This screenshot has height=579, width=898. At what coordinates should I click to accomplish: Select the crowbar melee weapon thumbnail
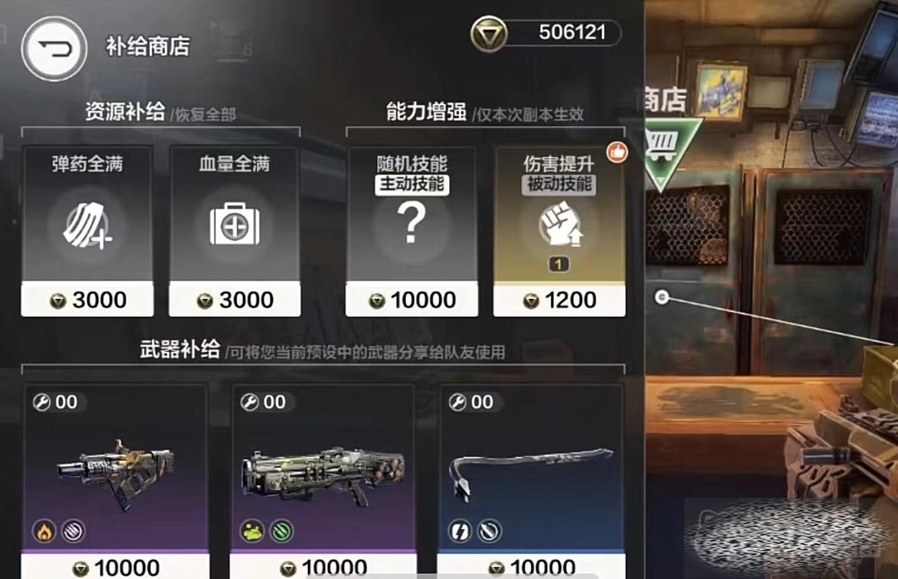(x=530, y=471)
